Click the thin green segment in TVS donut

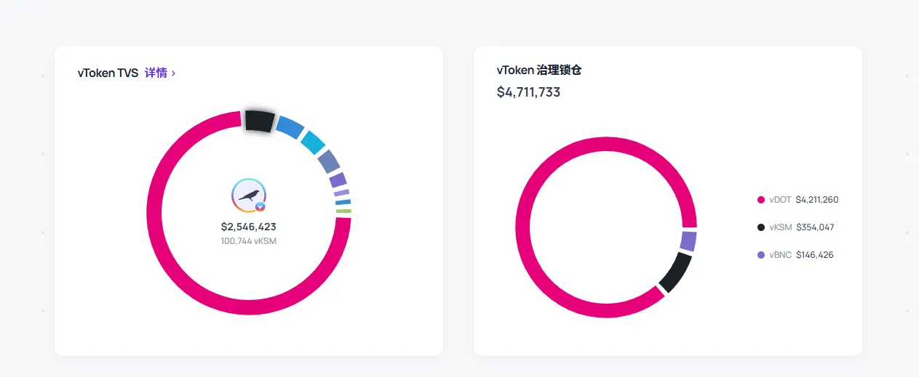pyautogui.click(x=343, y=211)
